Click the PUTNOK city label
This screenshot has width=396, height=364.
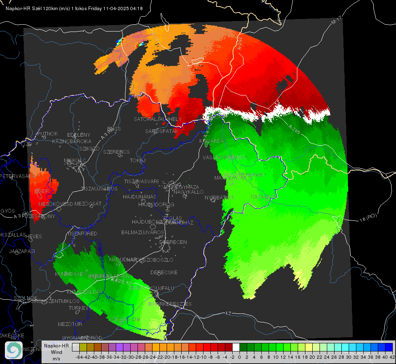tap(47, 133)
